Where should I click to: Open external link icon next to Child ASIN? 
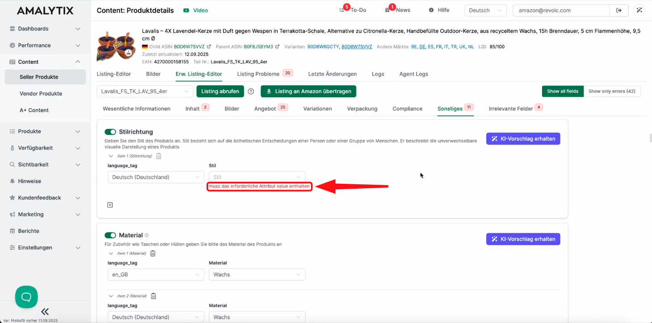209,46
